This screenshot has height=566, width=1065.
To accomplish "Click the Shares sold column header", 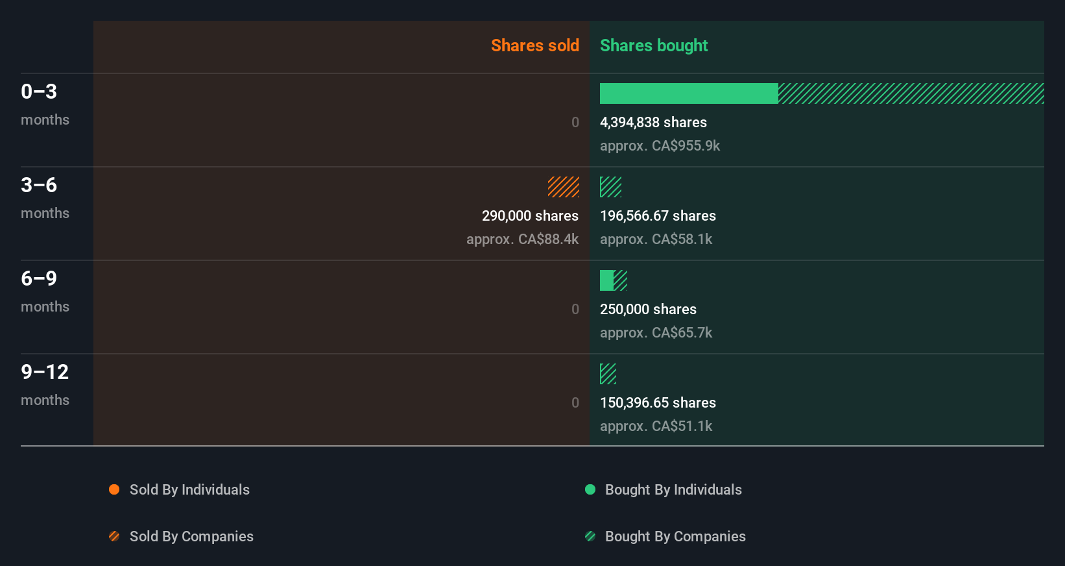I will click(535, 45).
